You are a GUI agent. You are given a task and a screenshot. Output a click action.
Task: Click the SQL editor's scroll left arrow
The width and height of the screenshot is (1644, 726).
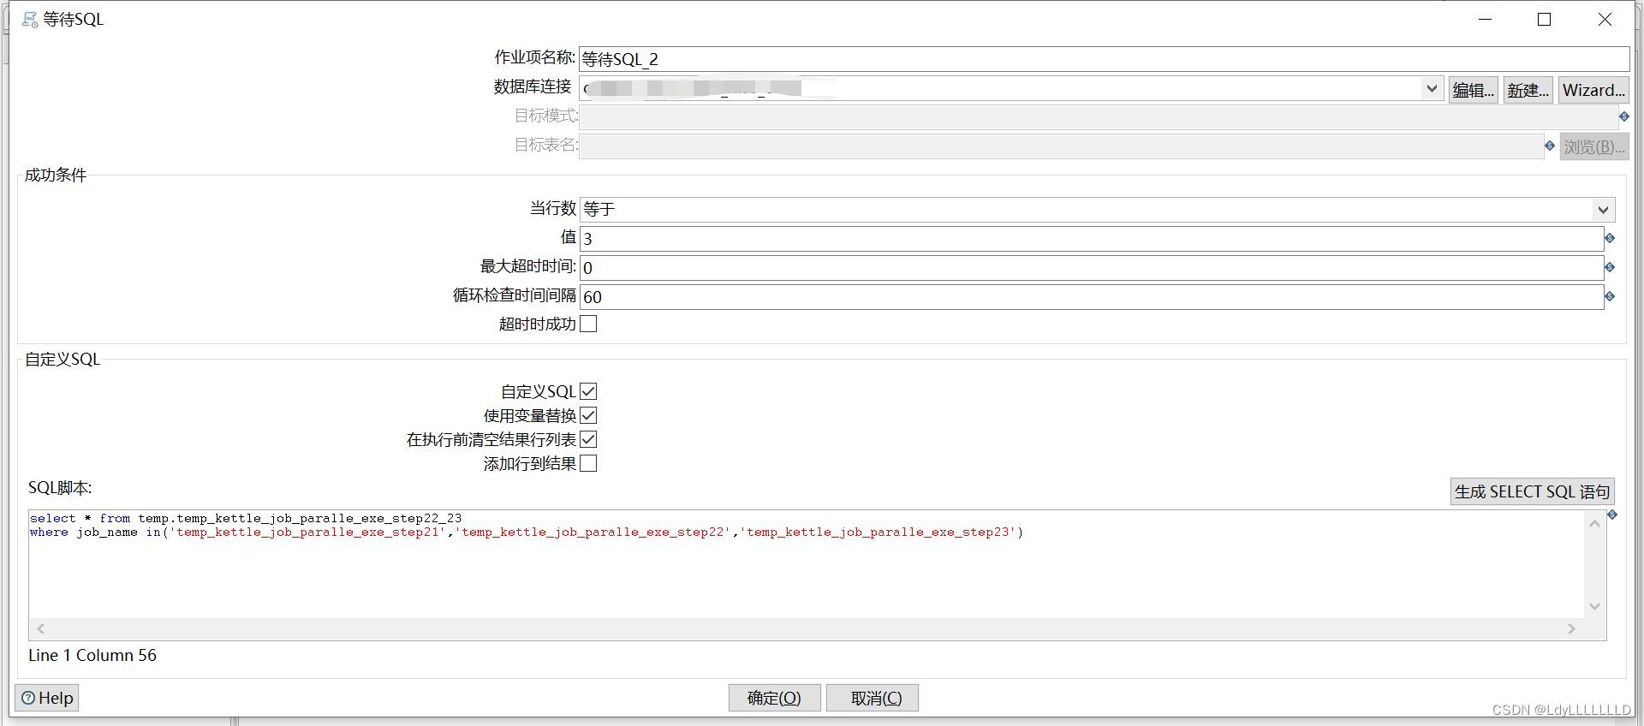coord(40,628)
